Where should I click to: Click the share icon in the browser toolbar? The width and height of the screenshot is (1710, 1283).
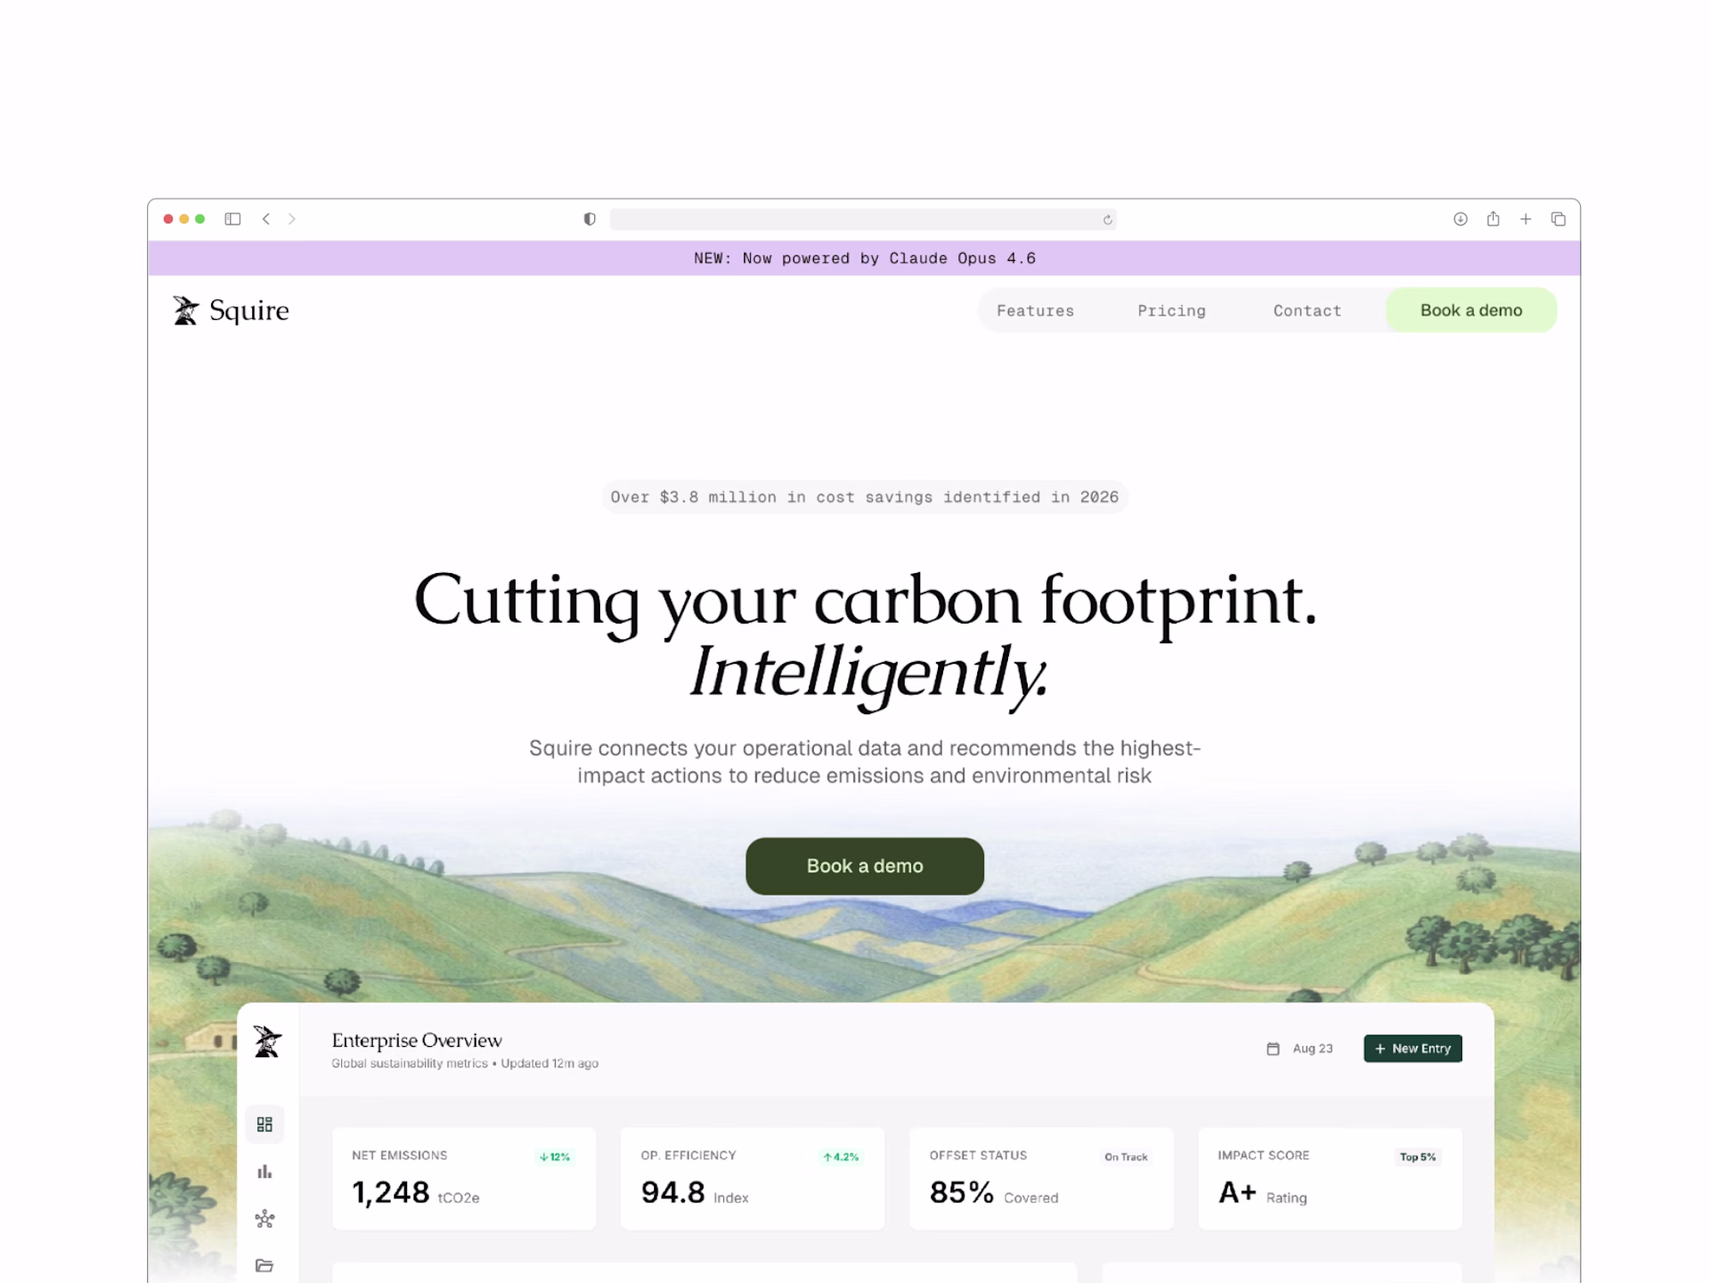point(1493,219)
